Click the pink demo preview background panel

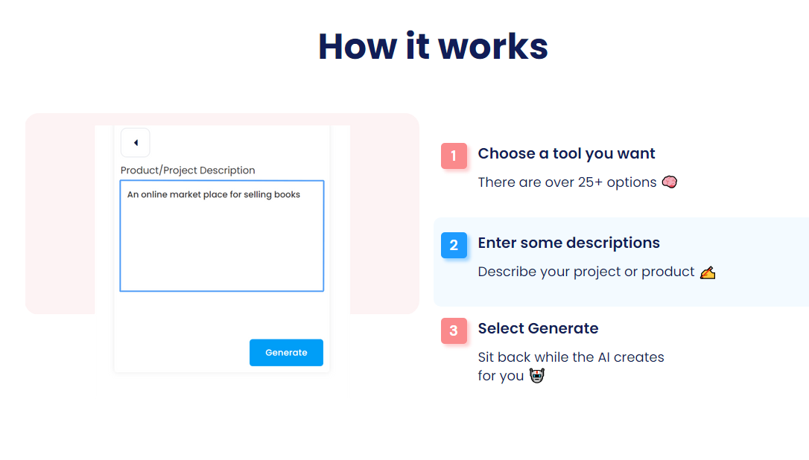(60, 216)
